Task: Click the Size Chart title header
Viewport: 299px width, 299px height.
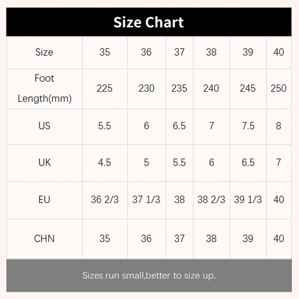Action: coord(149,22)
